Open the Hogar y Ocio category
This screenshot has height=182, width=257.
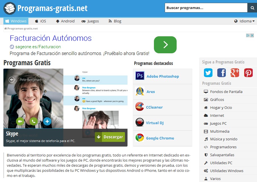(x=221, y=107)
